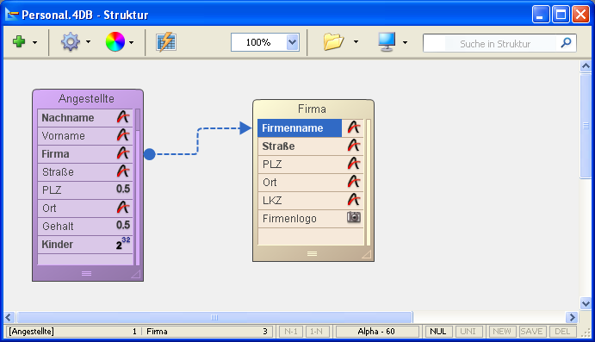Select the Firmenname field in Firma

click(x=300, y=127)
